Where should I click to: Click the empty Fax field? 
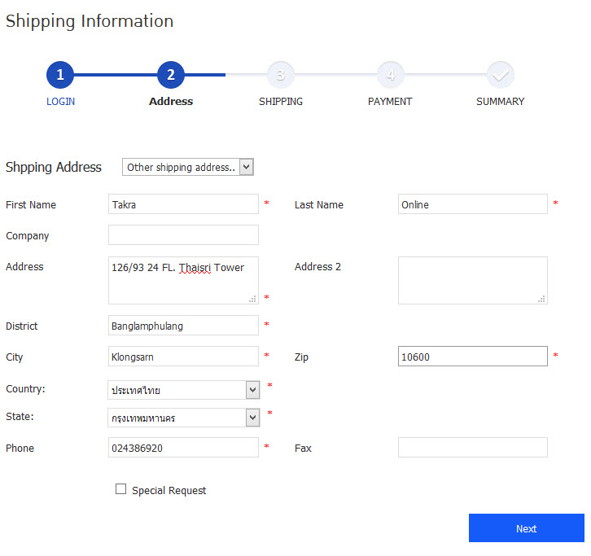pyautogui.click(x=472, y=448)
